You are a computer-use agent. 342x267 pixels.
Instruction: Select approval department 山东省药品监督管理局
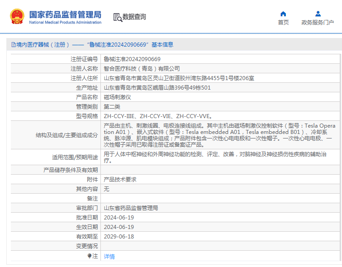pos(131,208)
